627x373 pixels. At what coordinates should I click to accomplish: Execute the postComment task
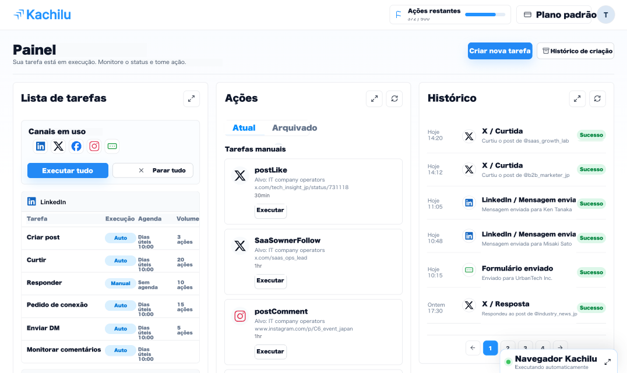pyautogui.click(x=270, y=352)
